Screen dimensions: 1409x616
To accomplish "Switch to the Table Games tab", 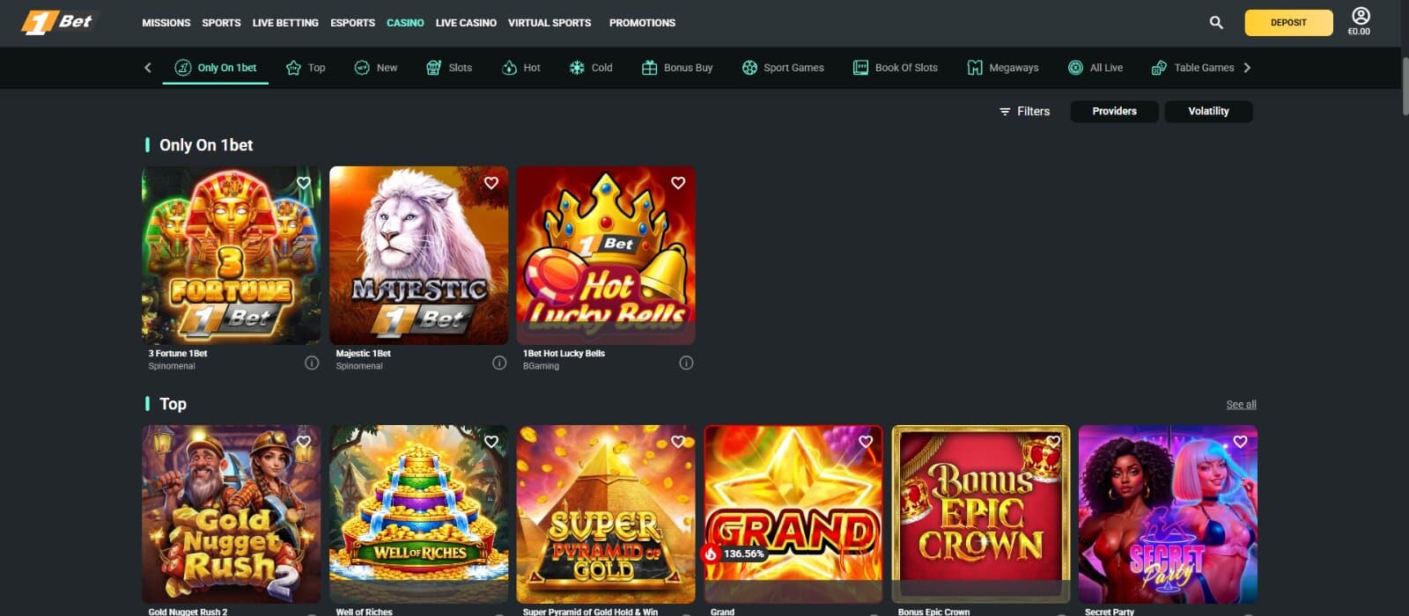I will (1193, 68).
